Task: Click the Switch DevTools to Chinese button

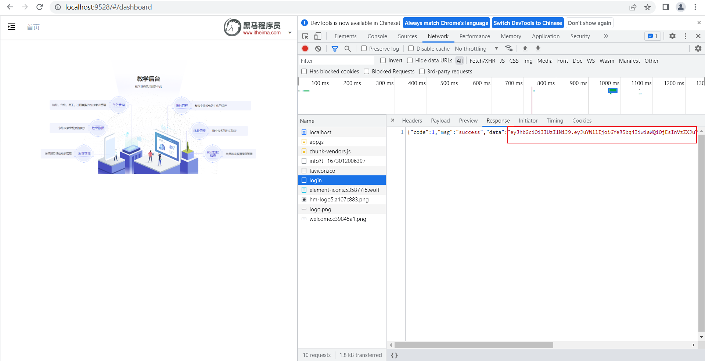Action: [x=528, y=23]
